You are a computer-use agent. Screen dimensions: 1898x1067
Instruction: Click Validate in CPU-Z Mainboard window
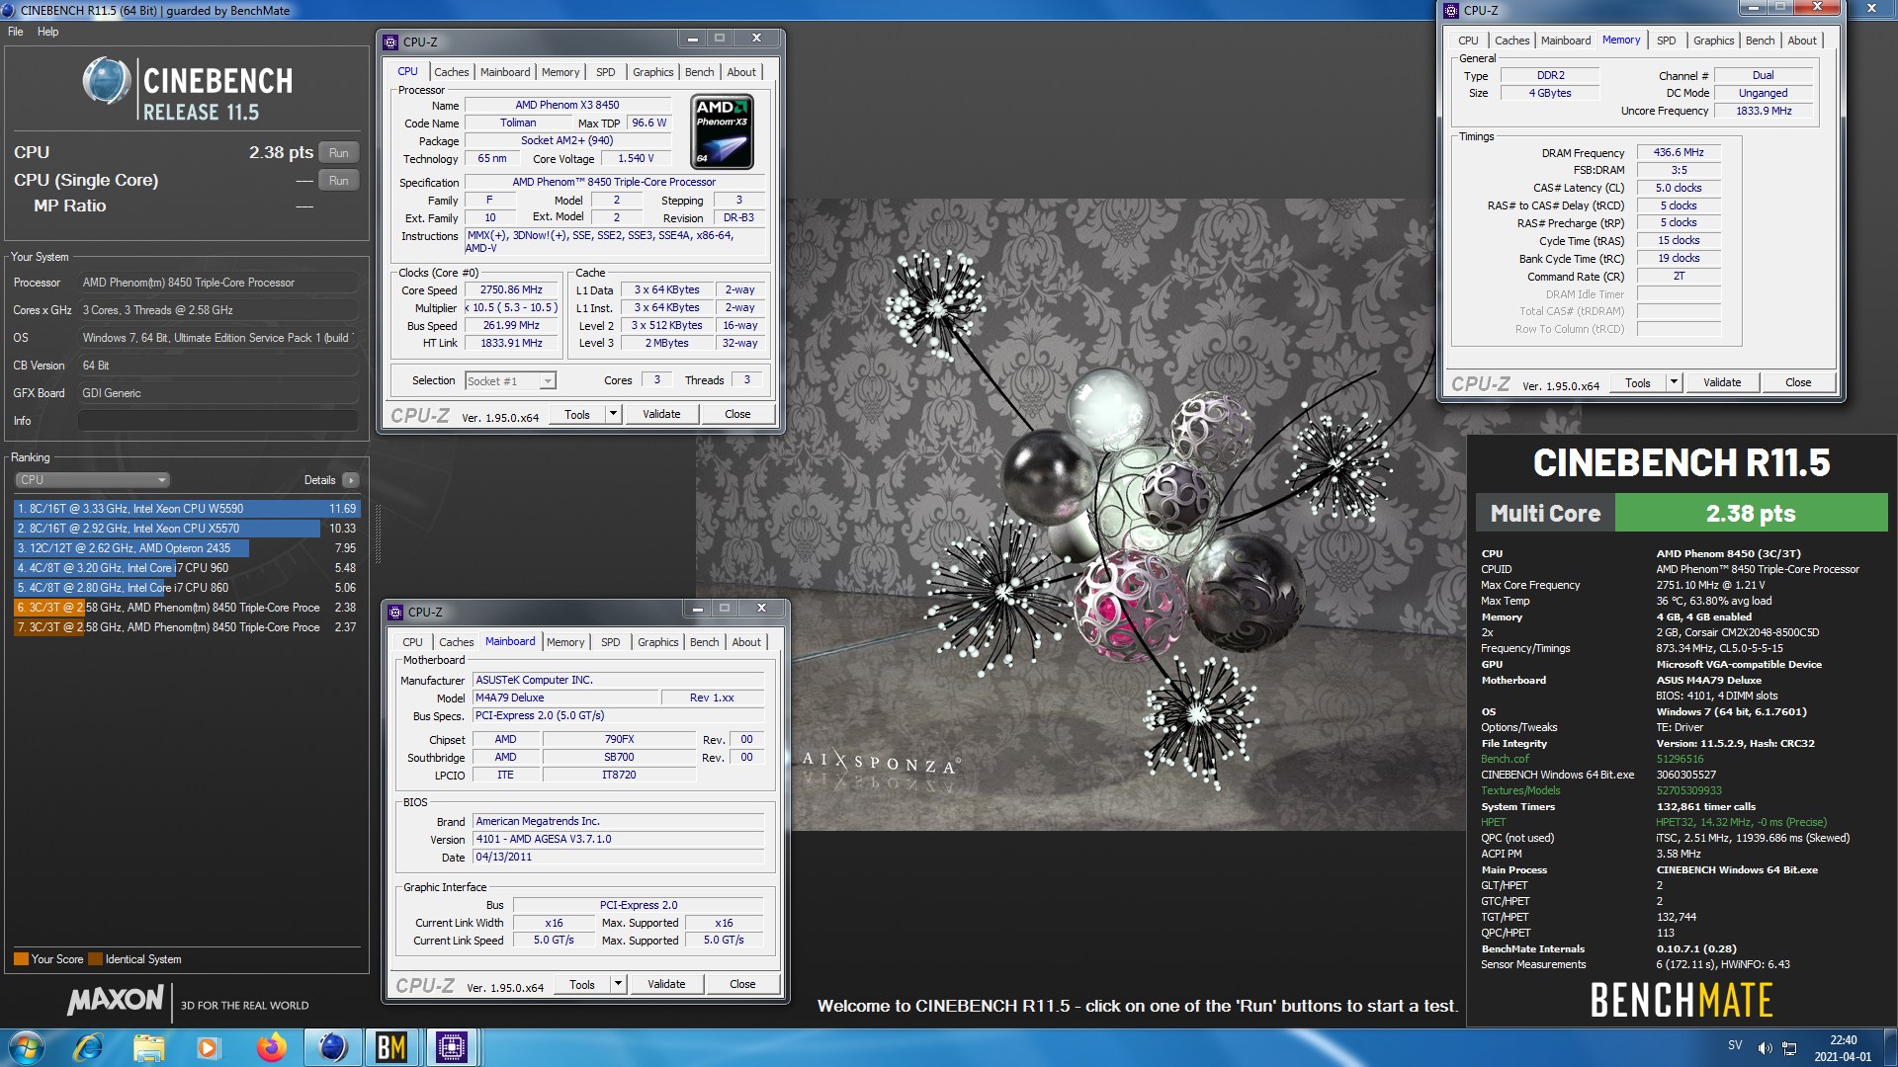666,984
